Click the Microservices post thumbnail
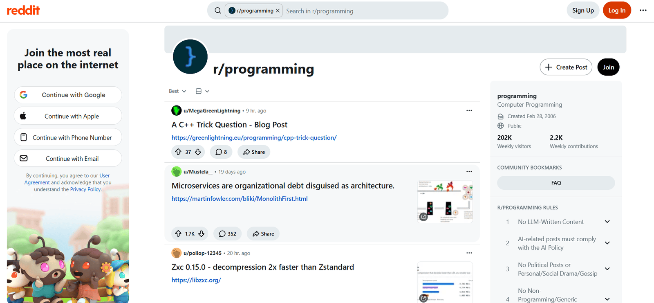This screenshot has width=654, height=303. 445,202
